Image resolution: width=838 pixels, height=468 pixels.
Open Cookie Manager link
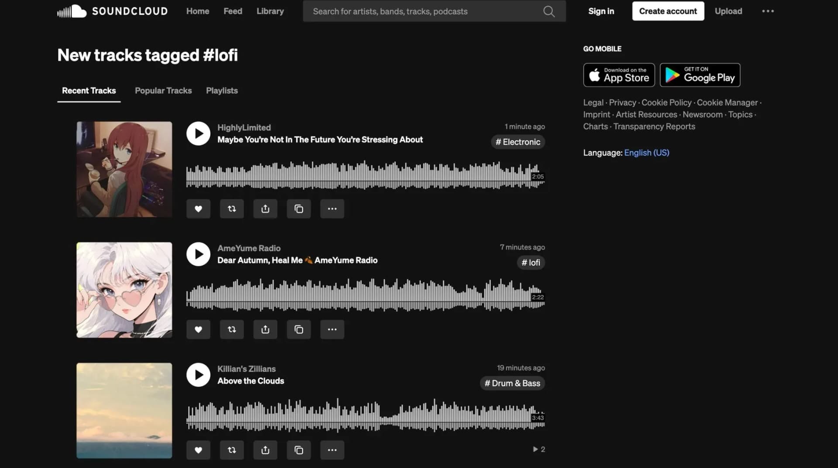(x=727, y=102)
